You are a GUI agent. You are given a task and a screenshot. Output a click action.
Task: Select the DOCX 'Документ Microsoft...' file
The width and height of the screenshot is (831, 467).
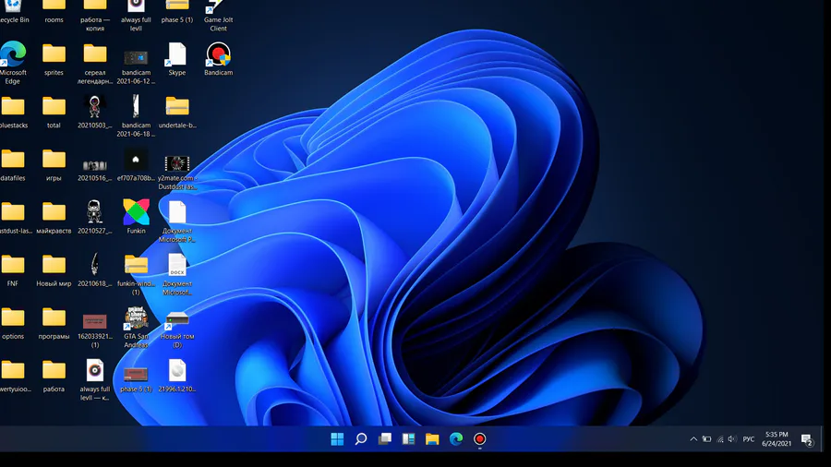(177, 275)
